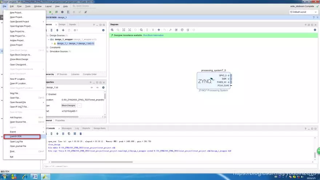Add IP with Diagram plus icon
The image size is (320, 180).
click(x=159, y=30)
